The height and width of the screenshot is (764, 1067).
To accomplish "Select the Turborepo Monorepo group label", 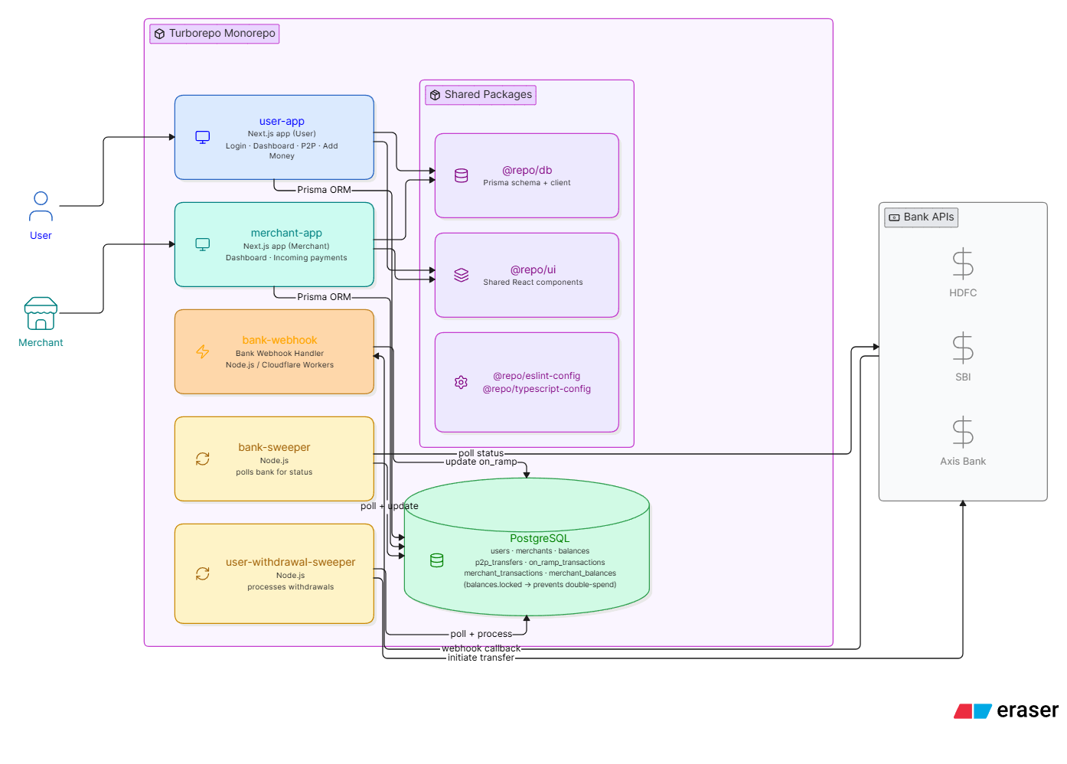I will (214, 34).
